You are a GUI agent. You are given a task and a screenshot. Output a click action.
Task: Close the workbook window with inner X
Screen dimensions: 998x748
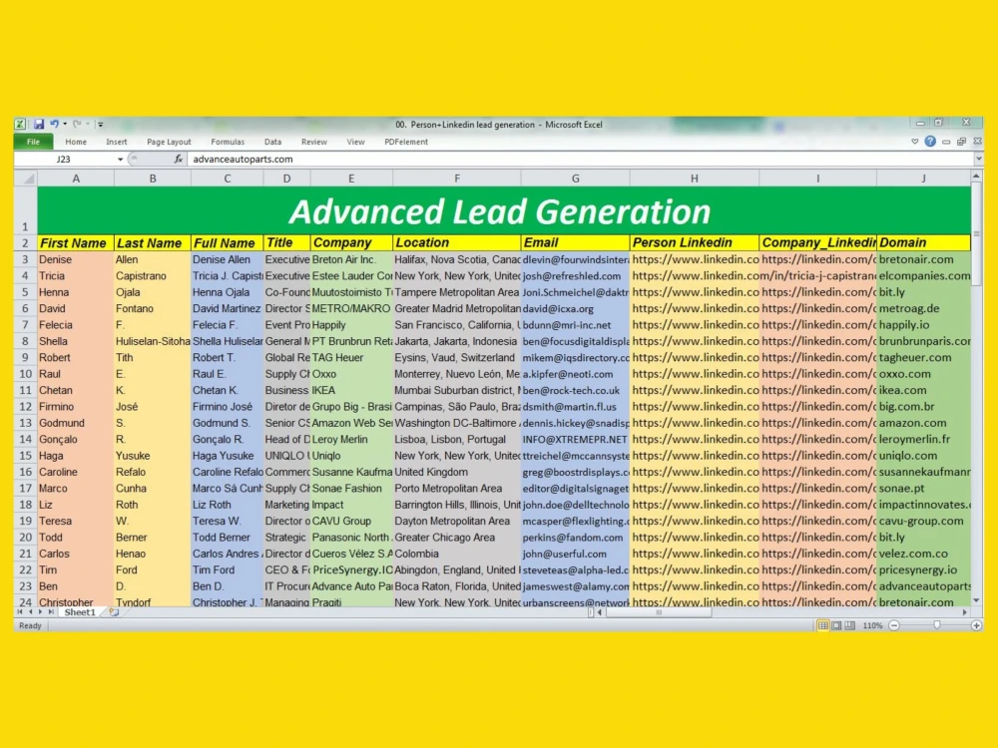(977, 142)
